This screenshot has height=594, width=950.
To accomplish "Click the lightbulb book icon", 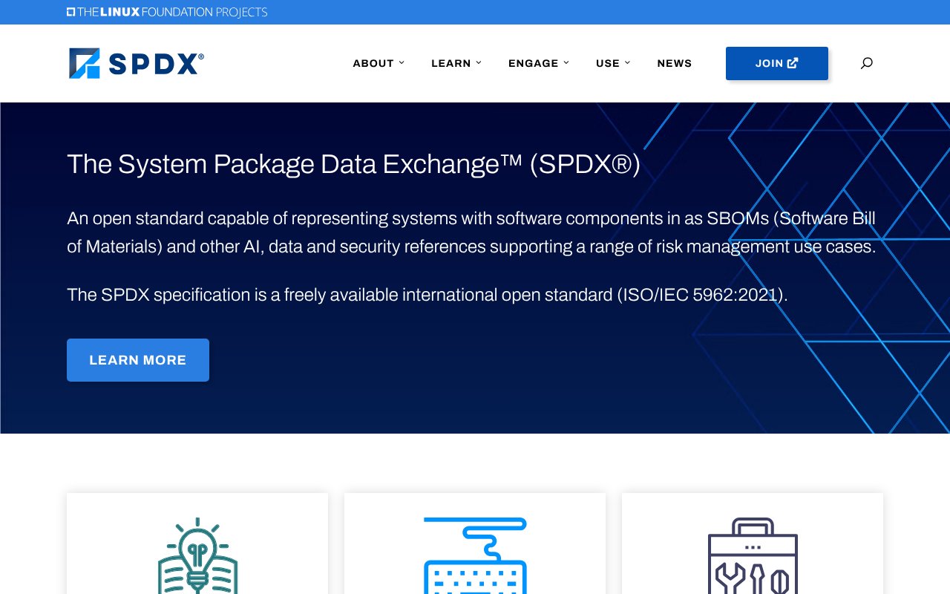I will coord(197,557).
